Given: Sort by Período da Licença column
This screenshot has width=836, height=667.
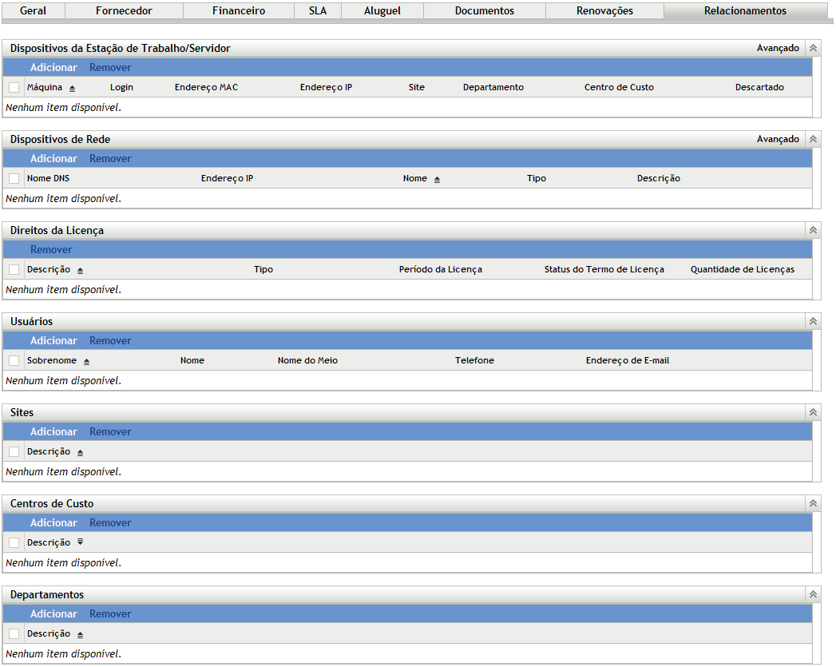Looking at the screenshot, I should click(x=441, y=270).
